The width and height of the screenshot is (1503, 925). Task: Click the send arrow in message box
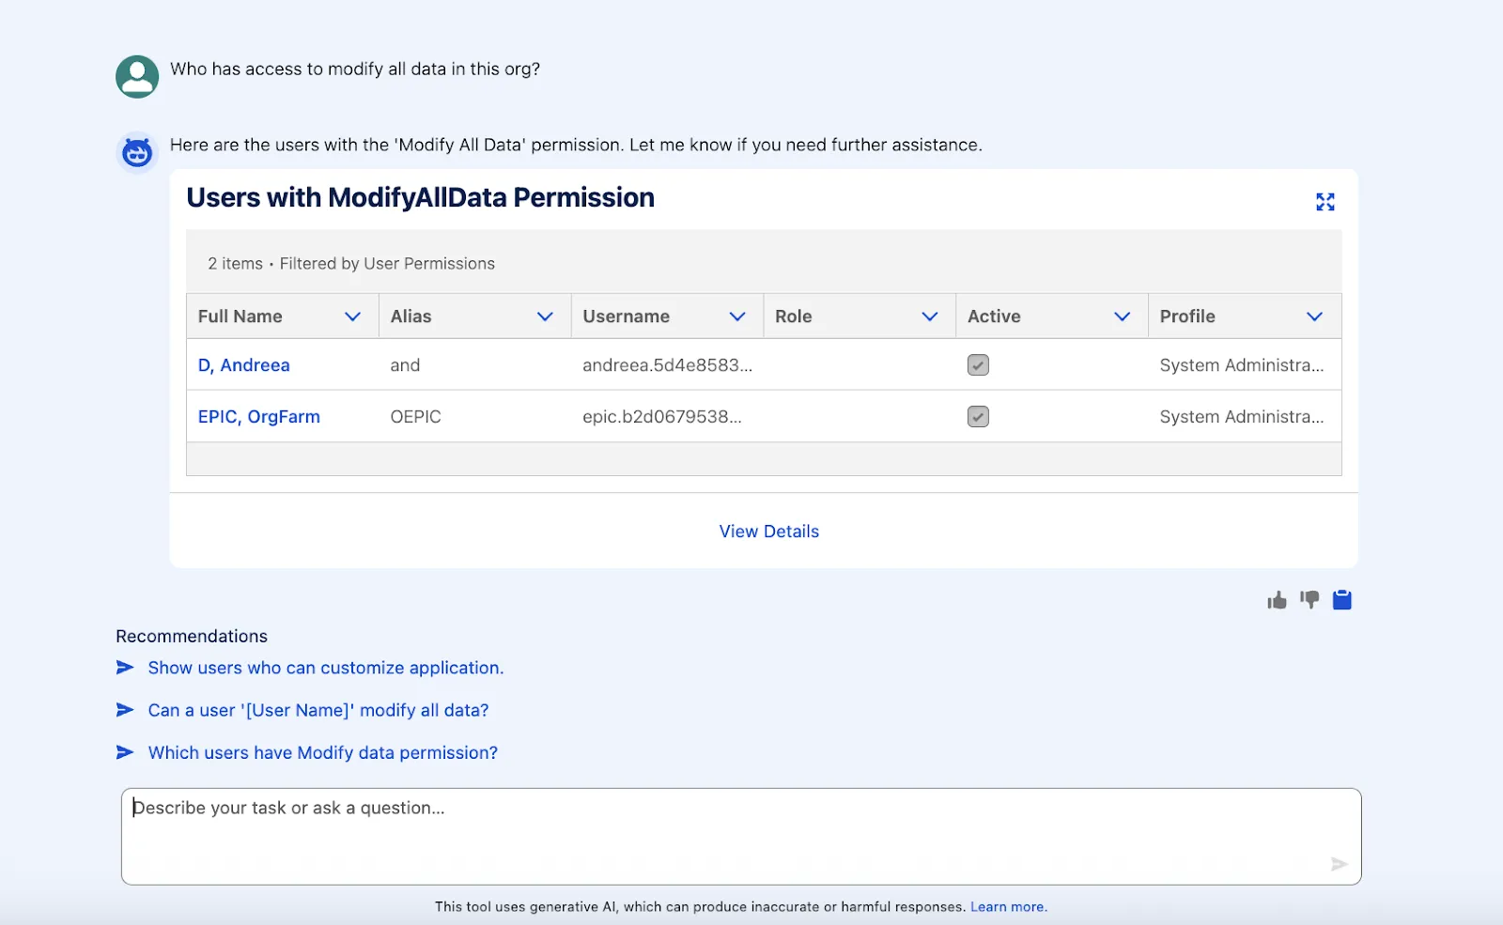click(1339, 864)
